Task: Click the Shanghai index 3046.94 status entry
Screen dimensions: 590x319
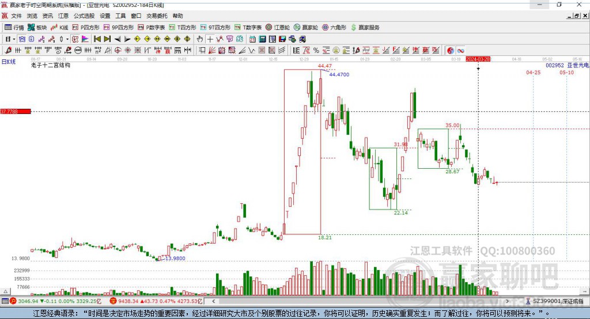Action: click(x=56, y=301)
